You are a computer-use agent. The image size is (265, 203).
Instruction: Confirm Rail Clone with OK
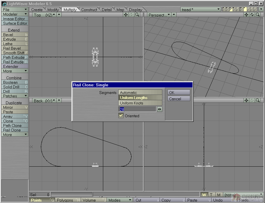(179, 93)
